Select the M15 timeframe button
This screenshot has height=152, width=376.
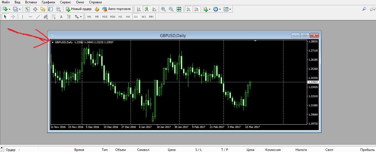click(105, 17)
